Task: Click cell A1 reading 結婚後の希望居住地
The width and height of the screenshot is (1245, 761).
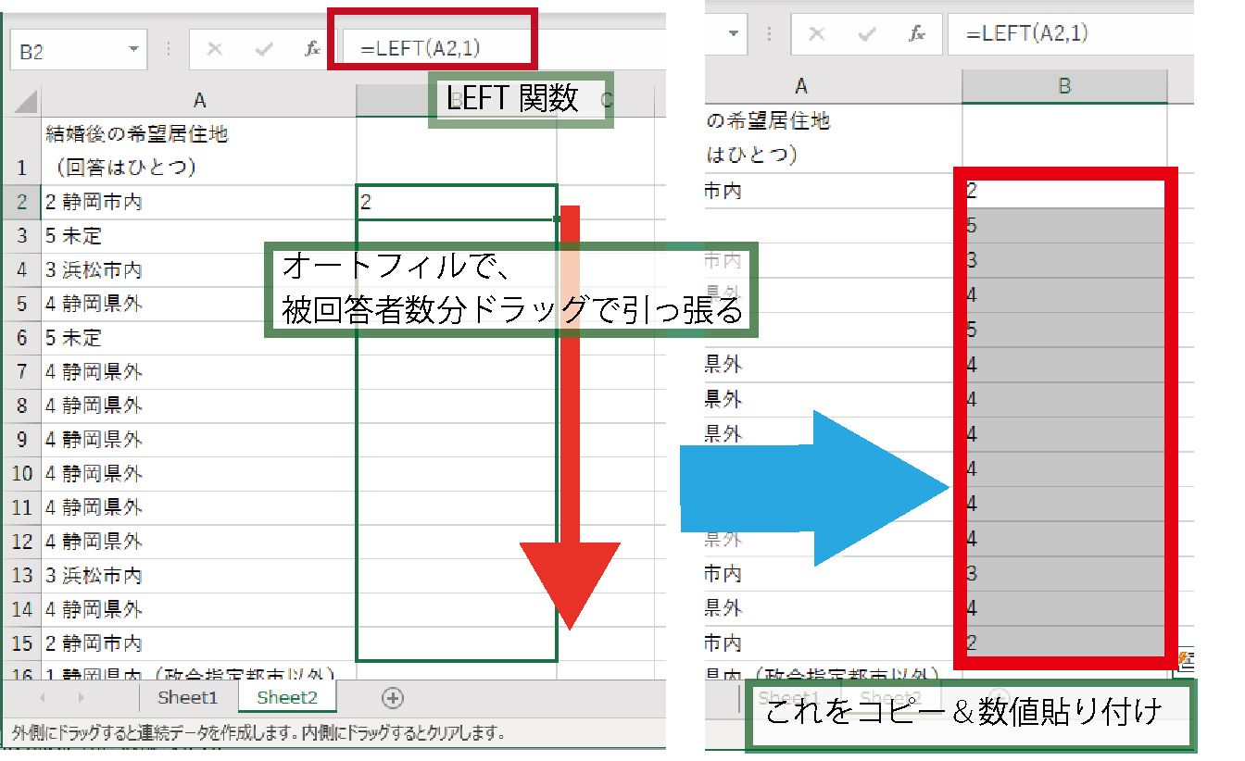Action: 198,151
